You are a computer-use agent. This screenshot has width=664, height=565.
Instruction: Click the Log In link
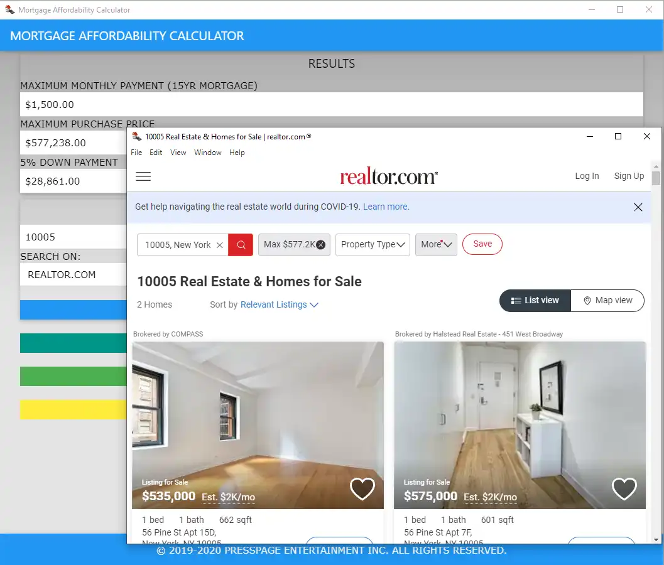click(587, 176)
